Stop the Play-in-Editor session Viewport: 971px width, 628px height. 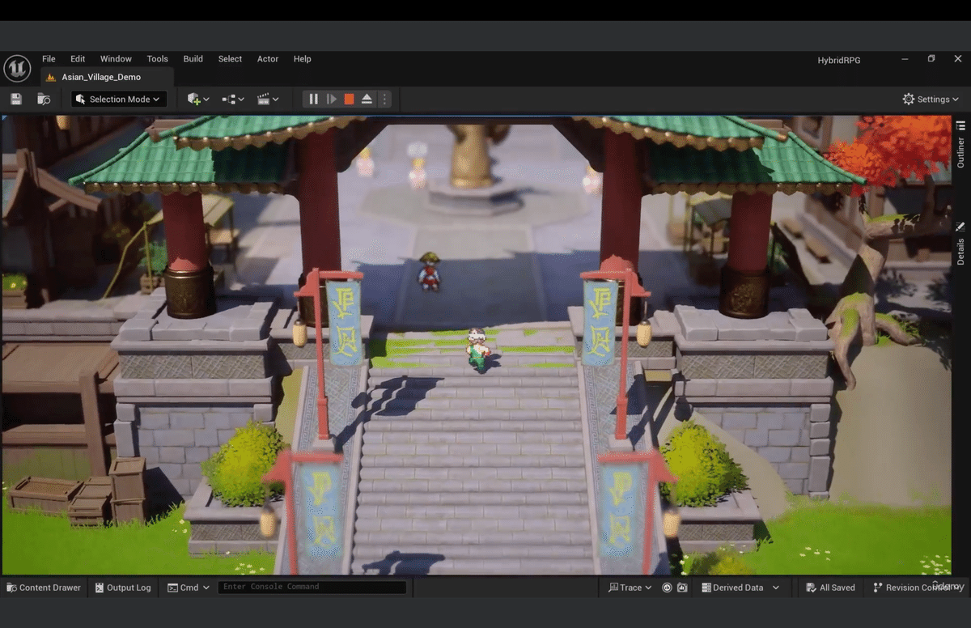pos(349,98)
